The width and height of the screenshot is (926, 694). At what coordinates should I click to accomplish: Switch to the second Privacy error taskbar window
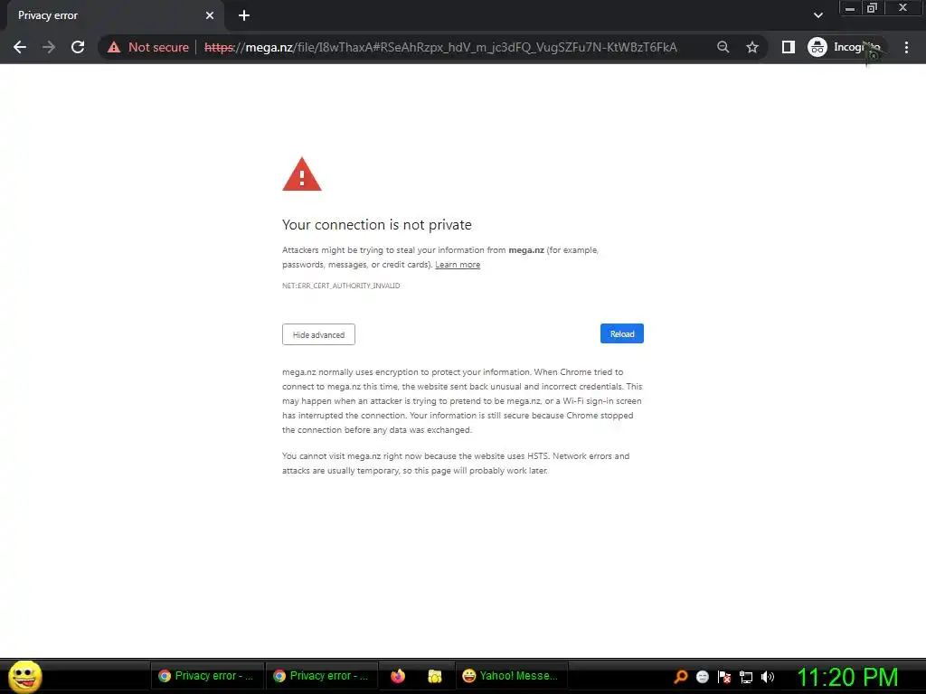point(321,676)
